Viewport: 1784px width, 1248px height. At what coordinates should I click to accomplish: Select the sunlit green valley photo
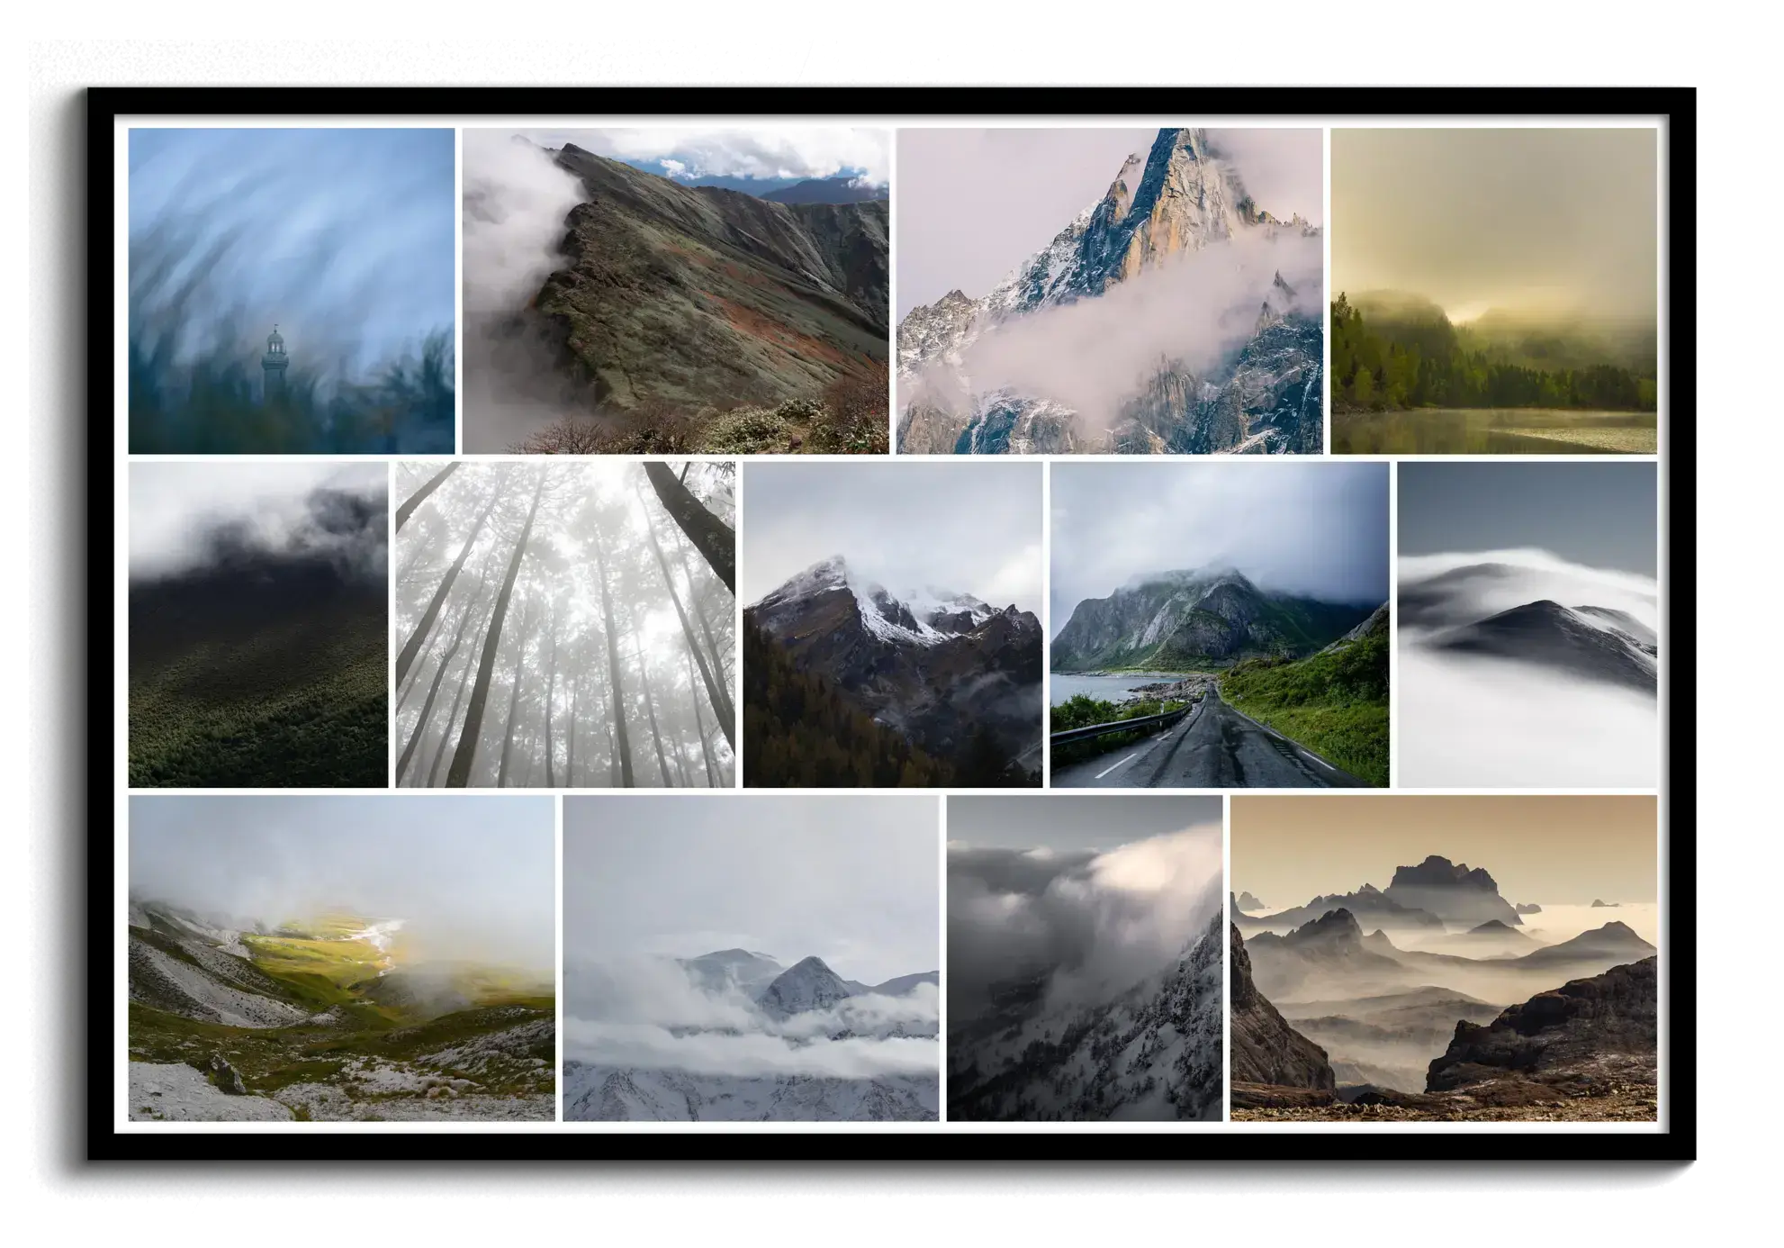[341, 957]
